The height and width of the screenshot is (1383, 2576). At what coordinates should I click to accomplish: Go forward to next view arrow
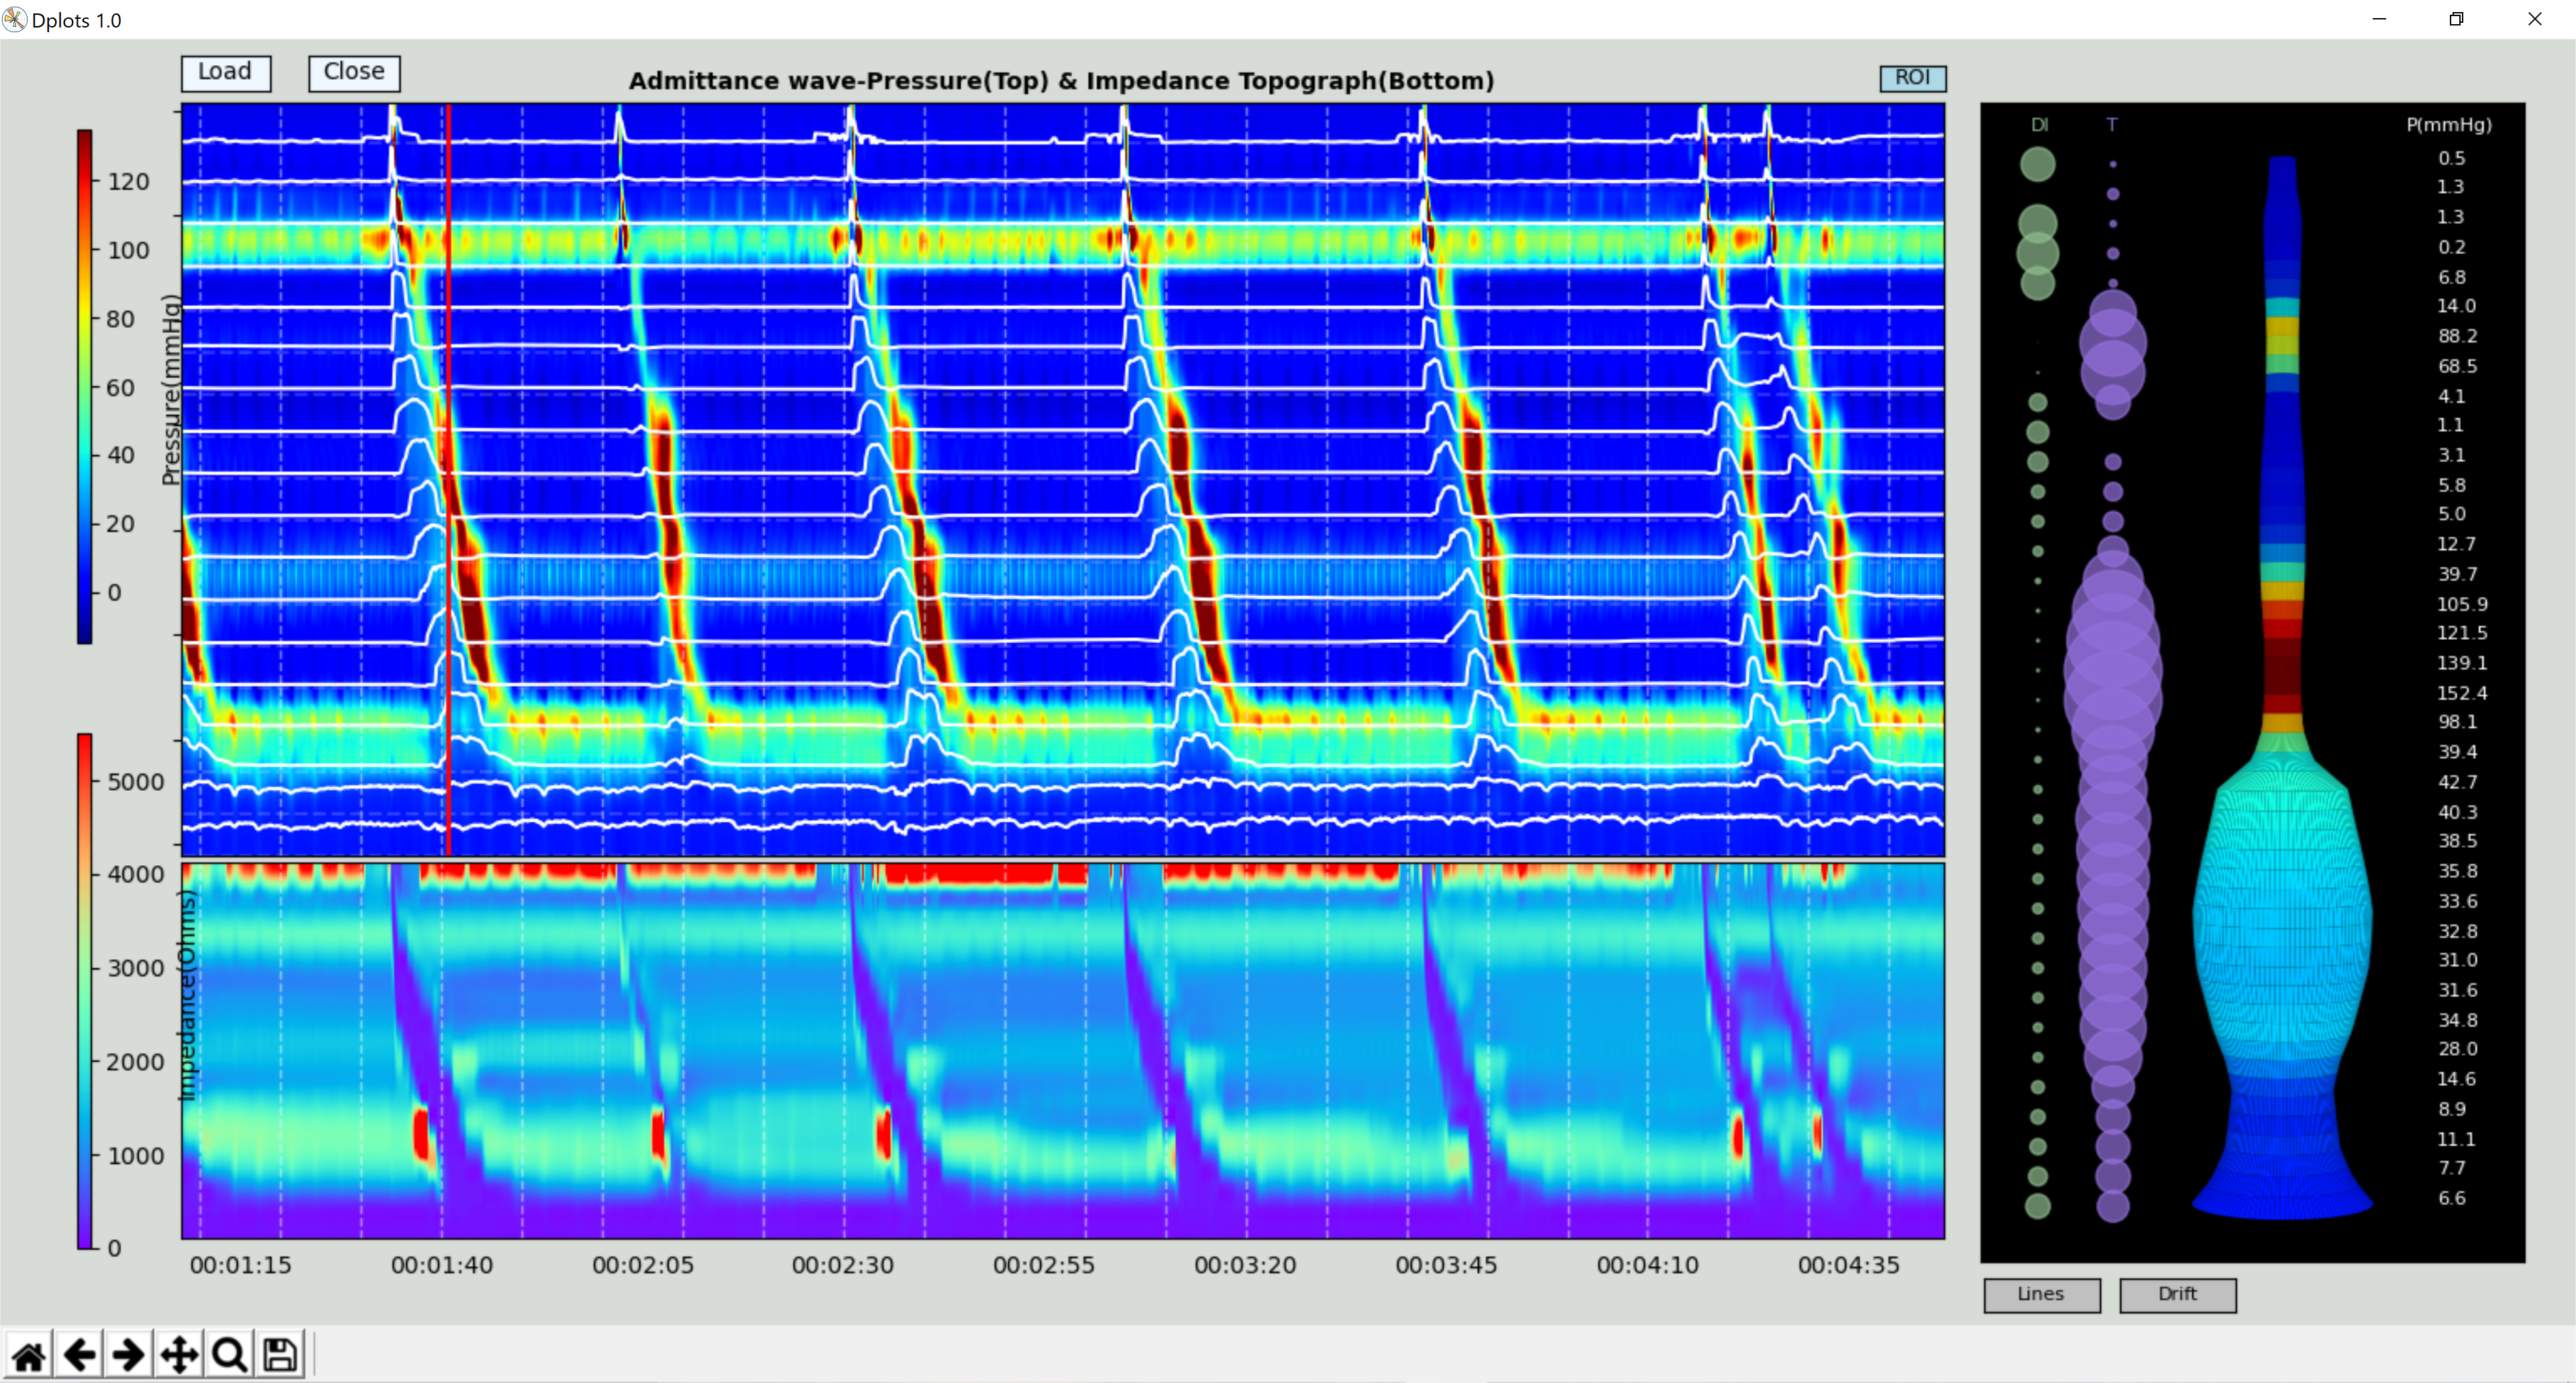pyautogui.click(x=129, y=1356)
